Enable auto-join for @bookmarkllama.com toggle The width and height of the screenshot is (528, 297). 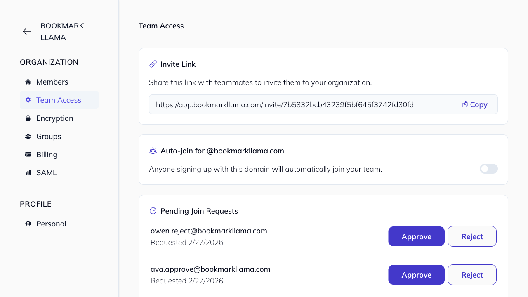488,169
